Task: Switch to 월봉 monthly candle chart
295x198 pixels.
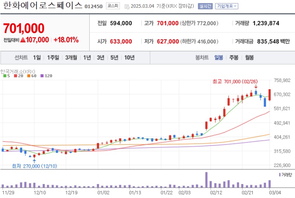Action: tap(250, 57)
